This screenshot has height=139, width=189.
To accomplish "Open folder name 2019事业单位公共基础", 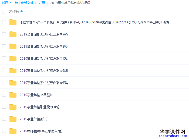I will 36,95.
